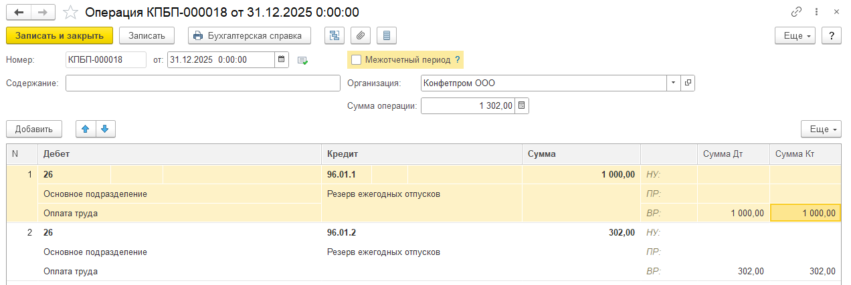
Task: Add a new entry row with Добавить
Action: click(34, 129)
